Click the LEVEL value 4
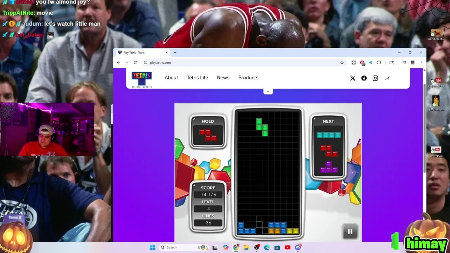 pyautogui.click(x=208, y=209)
